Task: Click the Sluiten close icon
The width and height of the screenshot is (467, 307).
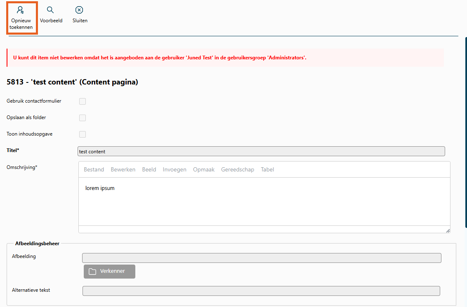Action: click(79, 10)
